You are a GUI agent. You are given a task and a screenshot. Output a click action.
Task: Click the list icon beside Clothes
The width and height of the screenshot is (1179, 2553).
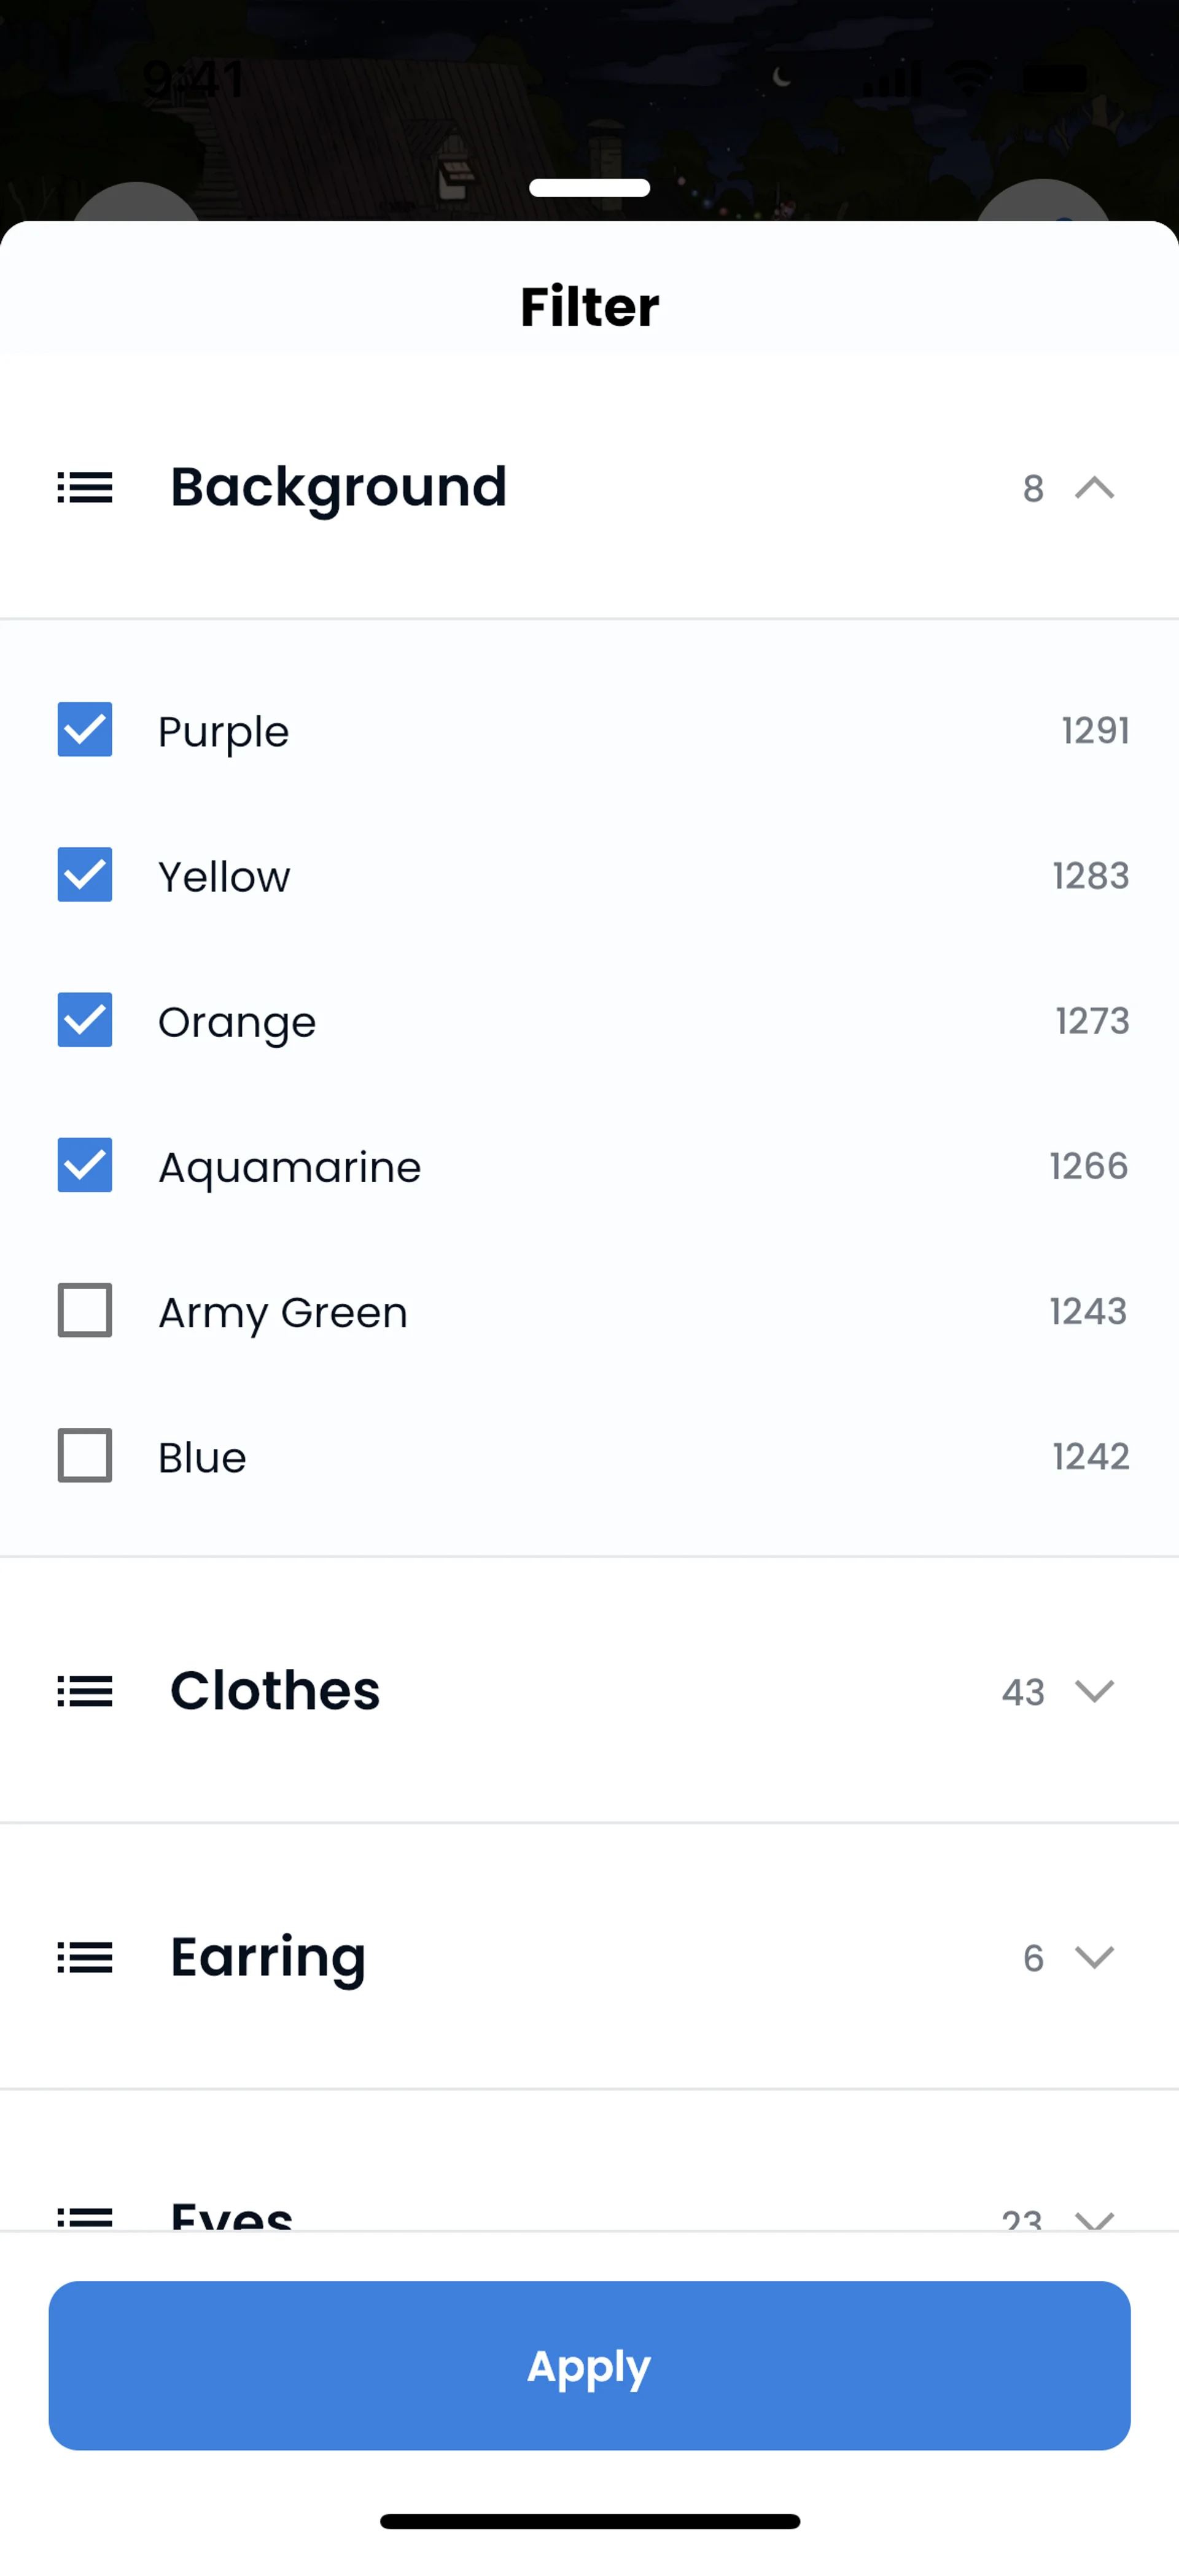click(x=85, y=1691)
